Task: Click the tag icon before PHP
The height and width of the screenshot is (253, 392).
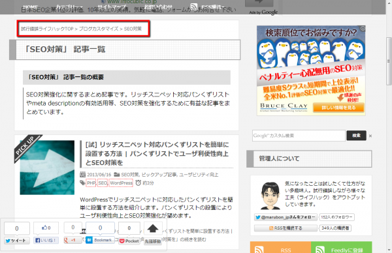Action: [82, 183]
